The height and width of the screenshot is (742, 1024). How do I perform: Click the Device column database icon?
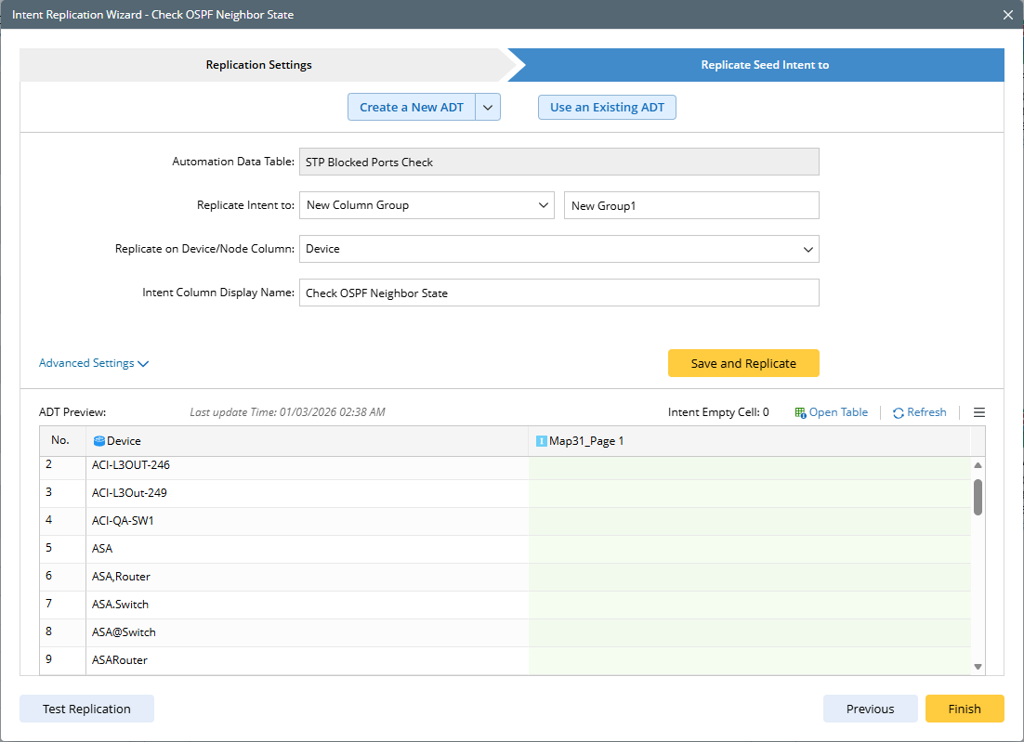click(99, 441)
